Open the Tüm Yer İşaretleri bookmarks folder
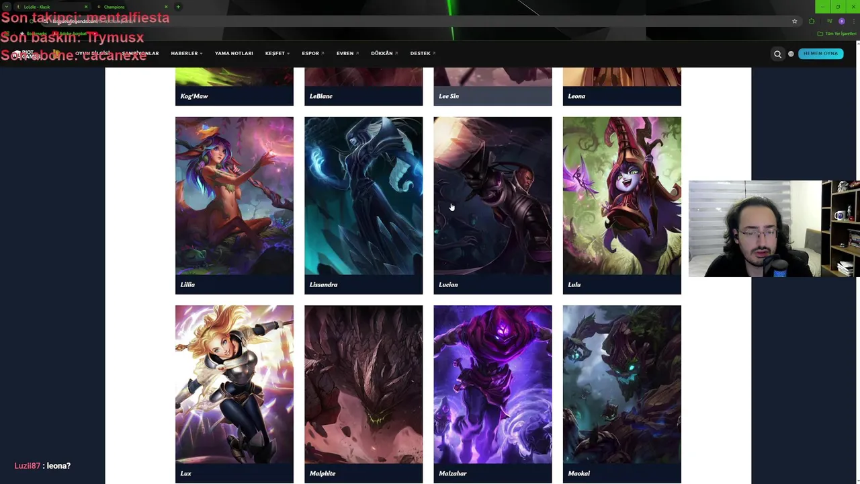860x484 pixels. coord(838,34)
